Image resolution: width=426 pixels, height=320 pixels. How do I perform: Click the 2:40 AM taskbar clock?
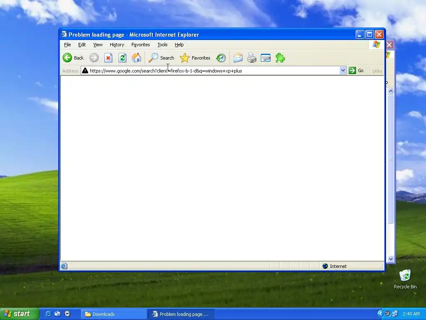pos(411,314)
